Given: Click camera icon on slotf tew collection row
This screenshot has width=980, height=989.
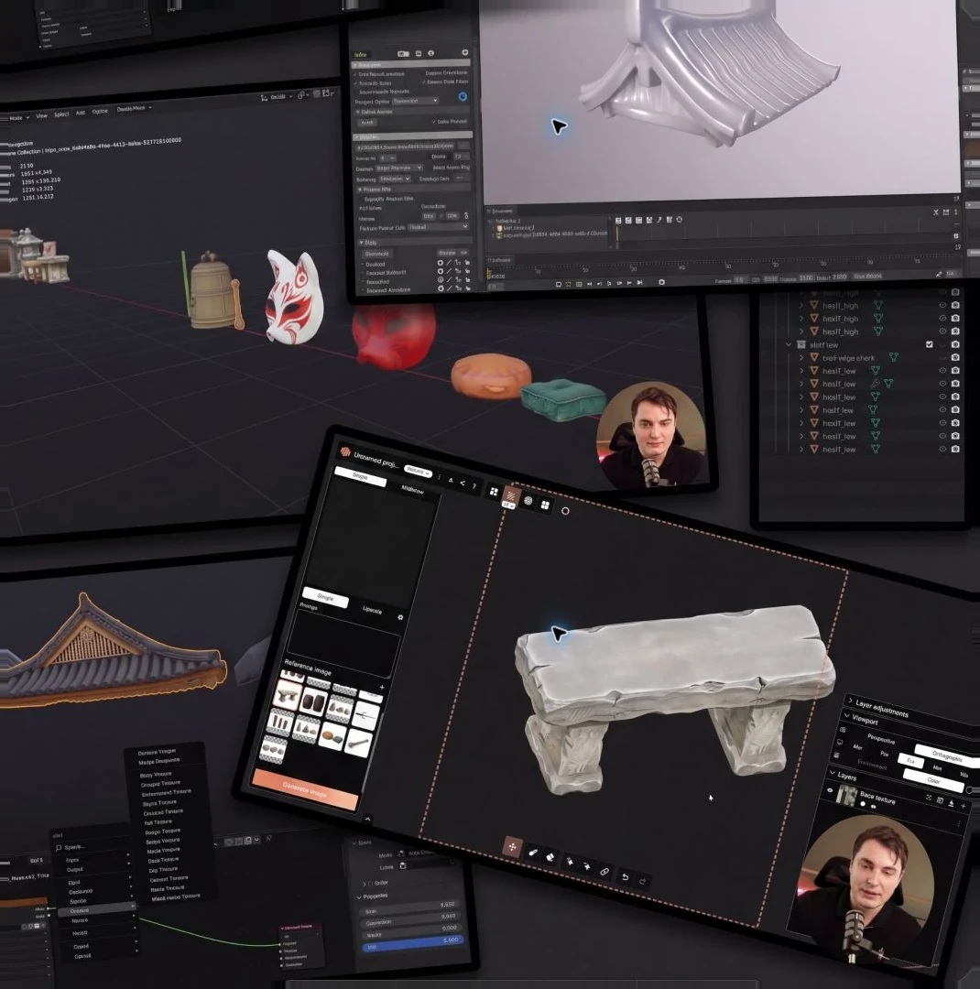Looking at the screenshot, I should (955, 344).
